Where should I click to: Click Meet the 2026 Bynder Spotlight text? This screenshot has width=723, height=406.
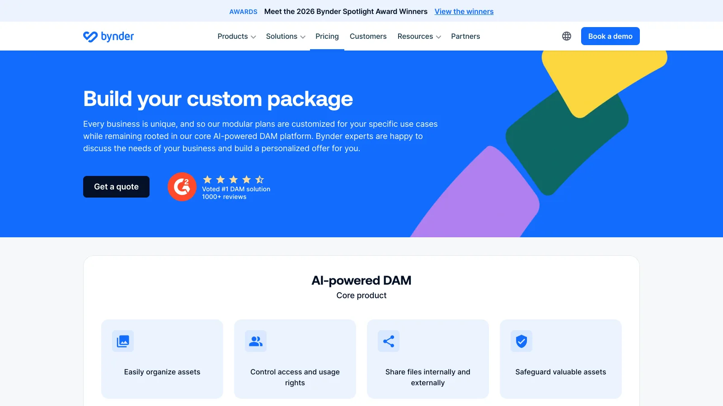pos(346,11)
